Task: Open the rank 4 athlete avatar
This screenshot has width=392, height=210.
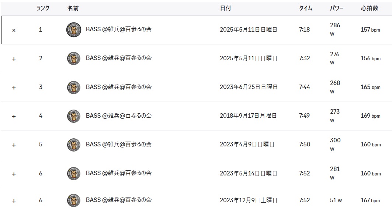Action: tap(73, 116)
